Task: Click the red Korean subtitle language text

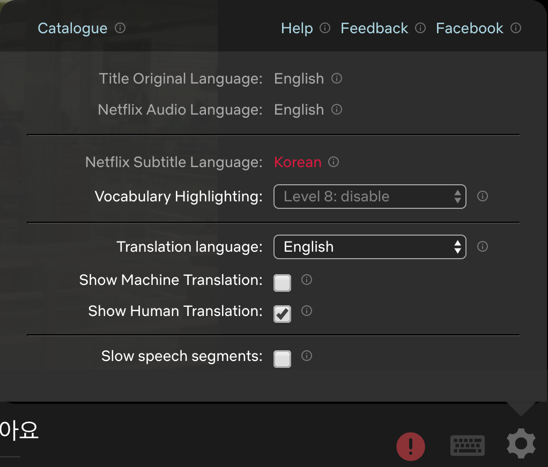Action: coord(298,162)
